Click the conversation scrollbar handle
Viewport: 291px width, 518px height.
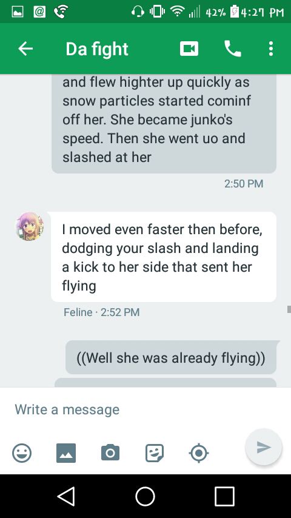coord(289,309)
